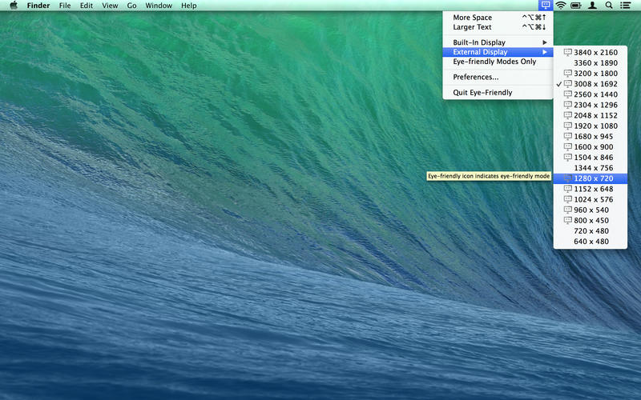Screen dimensions: 641x400
Task: Click the Eye-Friendly display icon in menu bar
Action: pyautogui.click(x=545, y=6)
